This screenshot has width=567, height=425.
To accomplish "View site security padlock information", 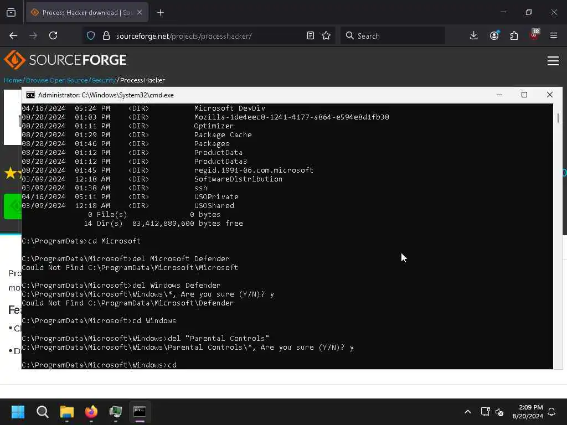I will tap(106, 36).
